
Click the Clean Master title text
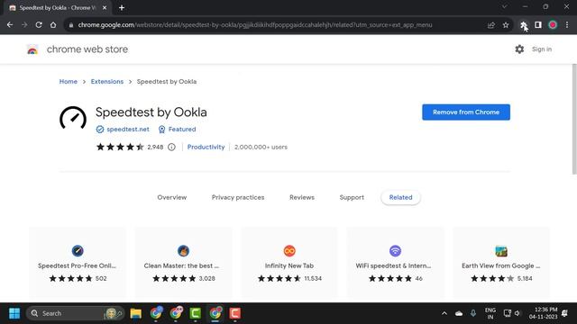(x=181, y=265)
